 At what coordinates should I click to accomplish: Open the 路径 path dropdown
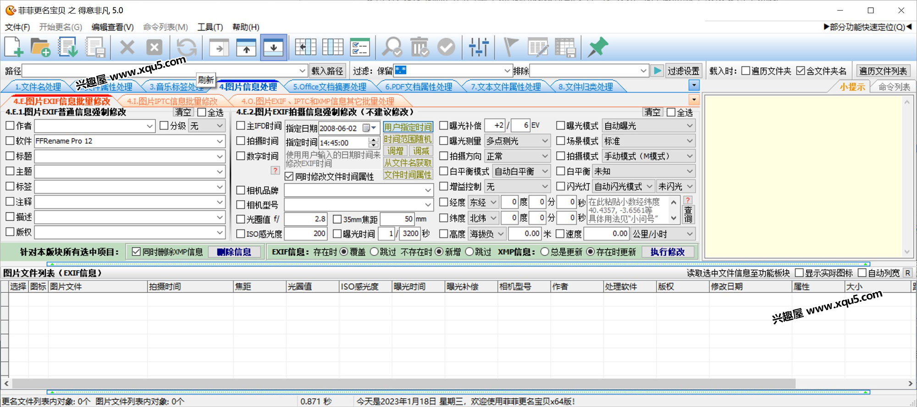pyautogui.click(x=302, y=71)
